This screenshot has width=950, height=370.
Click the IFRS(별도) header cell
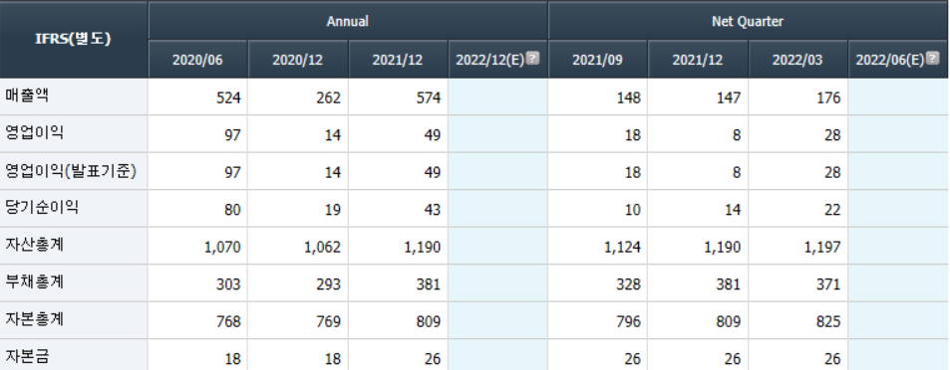pyautogui.click(x=74, y=40)
